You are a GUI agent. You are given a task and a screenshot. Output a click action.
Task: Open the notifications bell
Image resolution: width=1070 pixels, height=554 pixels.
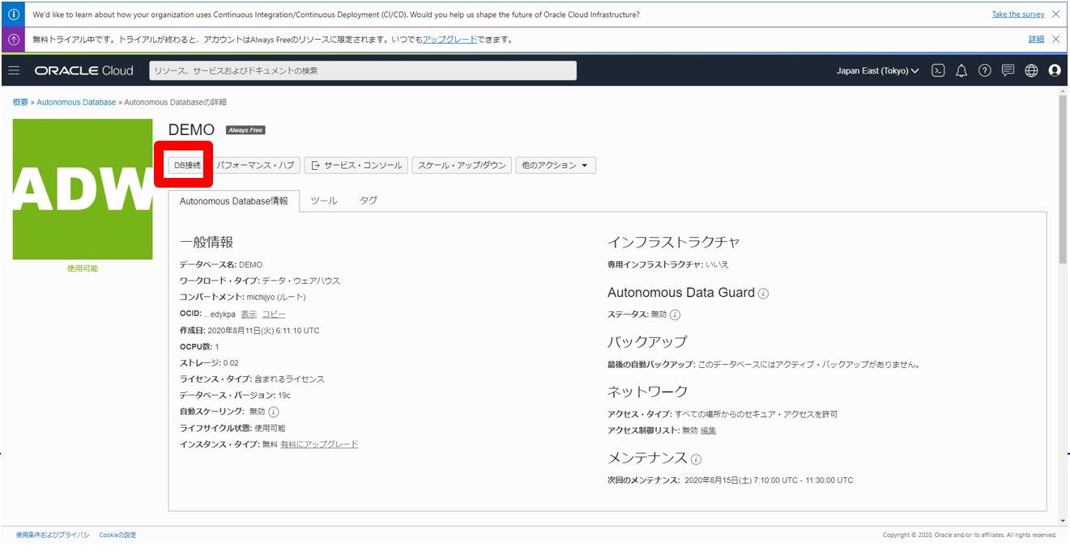tap(961, 70)
